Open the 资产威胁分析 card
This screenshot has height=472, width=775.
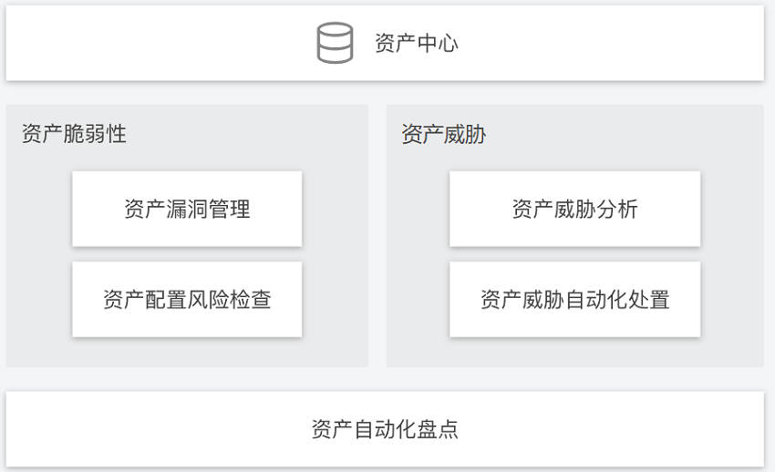(574, 209)
